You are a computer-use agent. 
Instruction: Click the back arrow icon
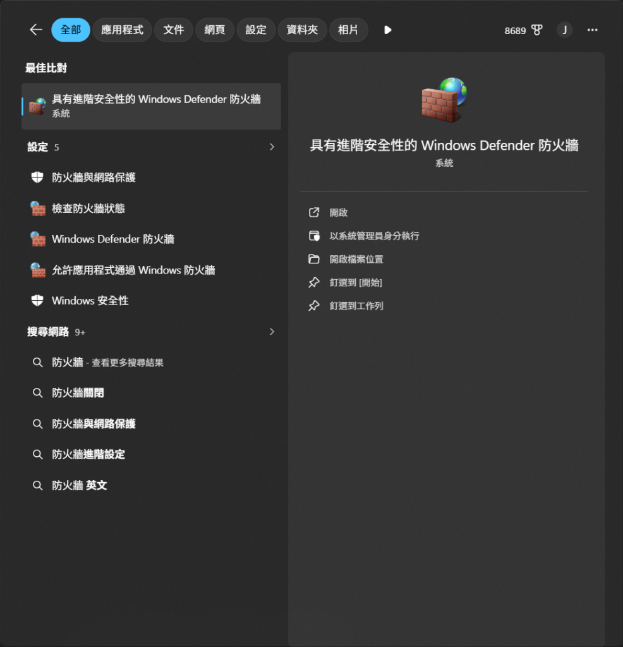[36, 30]
